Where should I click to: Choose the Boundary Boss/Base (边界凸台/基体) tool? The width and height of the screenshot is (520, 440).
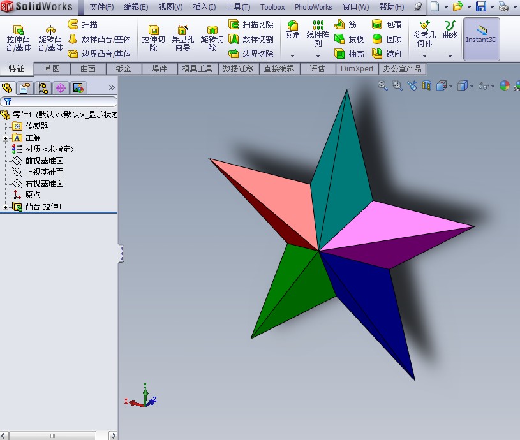coord(99,54)
